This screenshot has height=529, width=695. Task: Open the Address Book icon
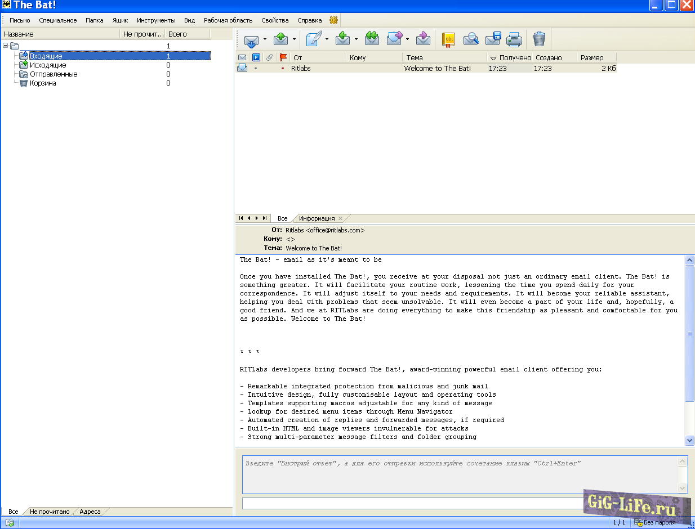coord(448,39)
